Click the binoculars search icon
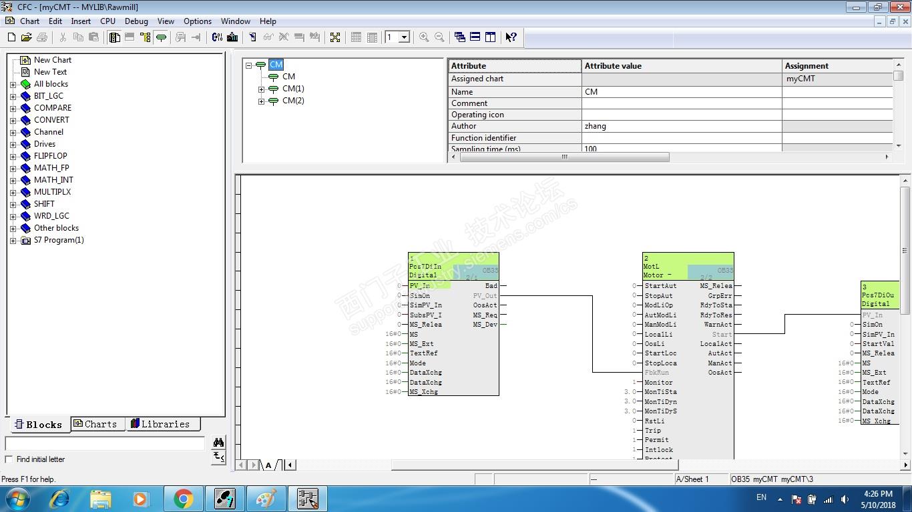 click(x=218, y=442)
